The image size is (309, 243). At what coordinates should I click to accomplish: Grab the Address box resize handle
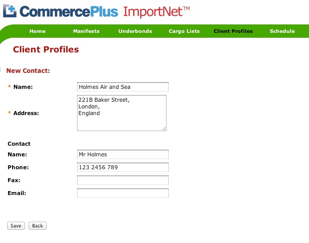coord(164,128)
